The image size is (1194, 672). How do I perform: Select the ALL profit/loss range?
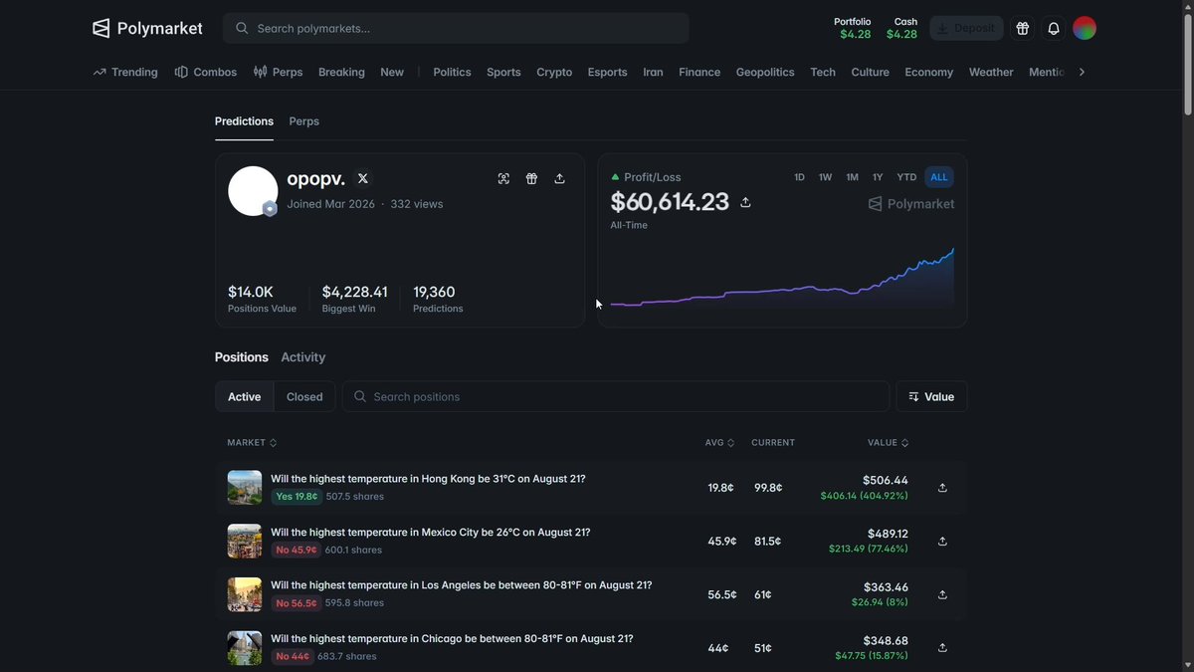939,177
